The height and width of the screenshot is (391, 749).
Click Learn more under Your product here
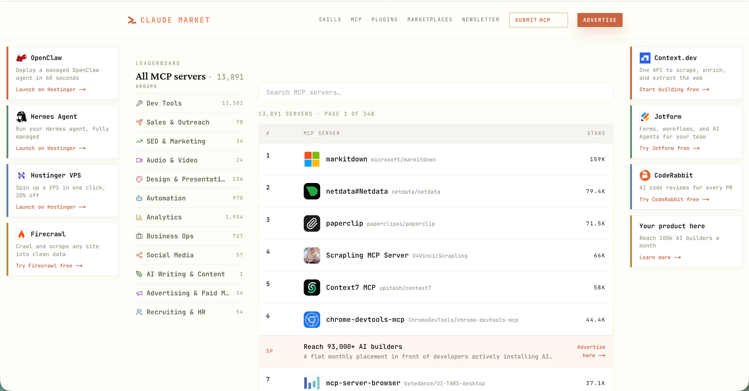(x=660, y=258)
